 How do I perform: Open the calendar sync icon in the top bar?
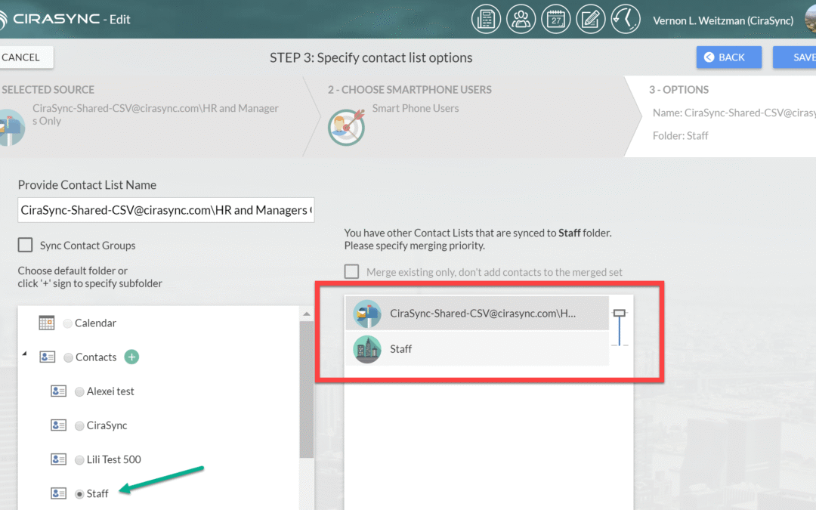click(556, 18)
